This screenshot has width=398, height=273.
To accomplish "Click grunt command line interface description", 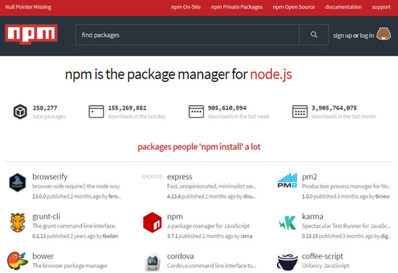I will tap(74, 226).
